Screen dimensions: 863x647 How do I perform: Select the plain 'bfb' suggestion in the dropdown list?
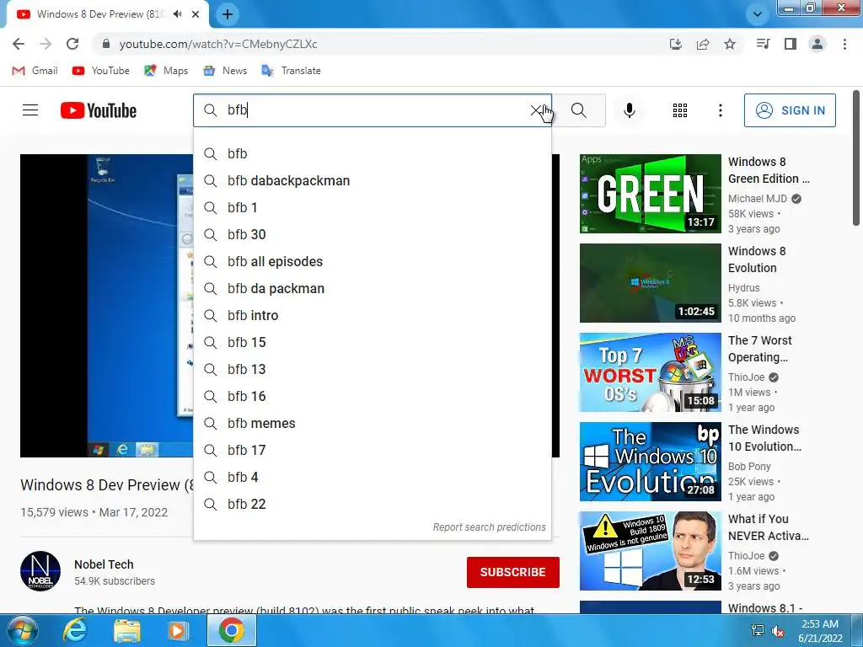[372, 154]
